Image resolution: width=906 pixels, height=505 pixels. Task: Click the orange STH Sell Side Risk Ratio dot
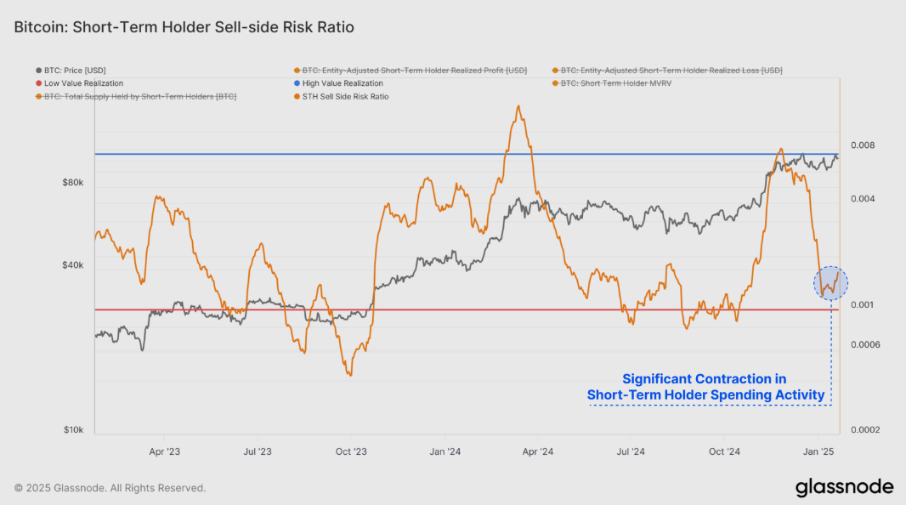pos(296,97)
